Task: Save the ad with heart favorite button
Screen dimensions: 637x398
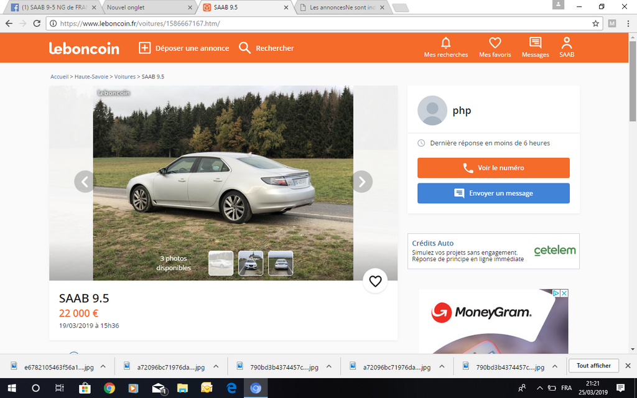Action: (x=375, y=280)
